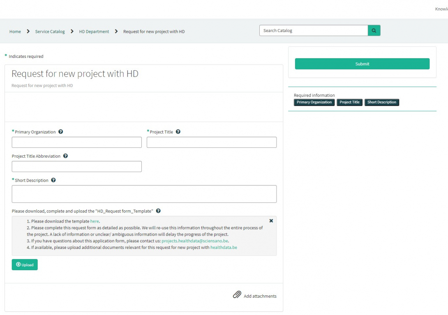Show help for Project Title Abbreviation
This screenshot has width=448, height=315.
coord(65,156)
